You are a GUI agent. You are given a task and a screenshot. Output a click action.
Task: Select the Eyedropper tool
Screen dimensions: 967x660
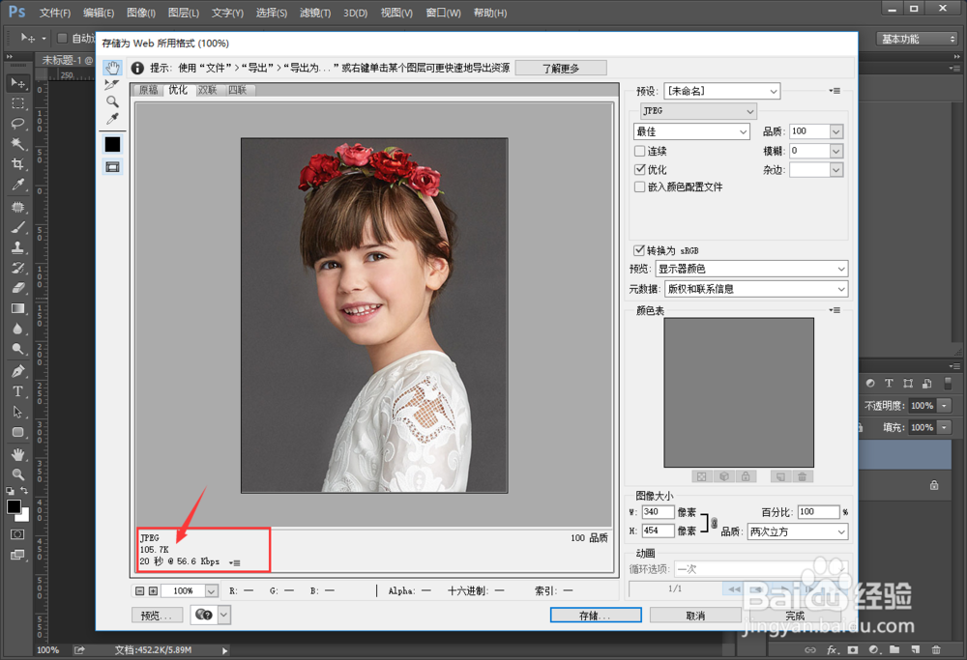[112, 120]
